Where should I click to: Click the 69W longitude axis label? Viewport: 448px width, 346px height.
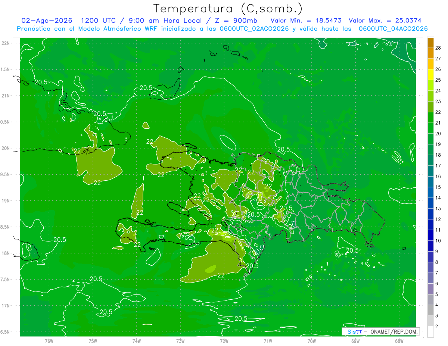pyautogui.click(x=355, y=341)
